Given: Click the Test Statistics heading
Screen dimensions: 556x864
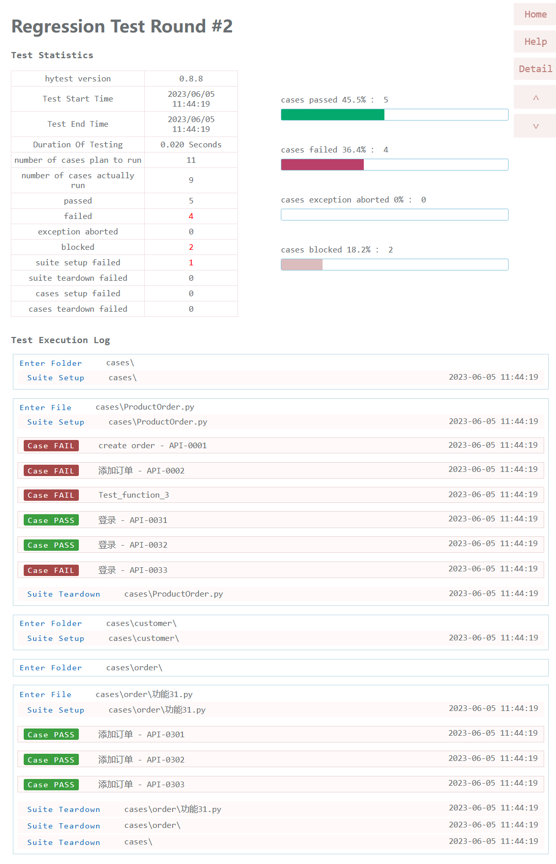Looking at the screenshot, I should click(x=53, y=55).
